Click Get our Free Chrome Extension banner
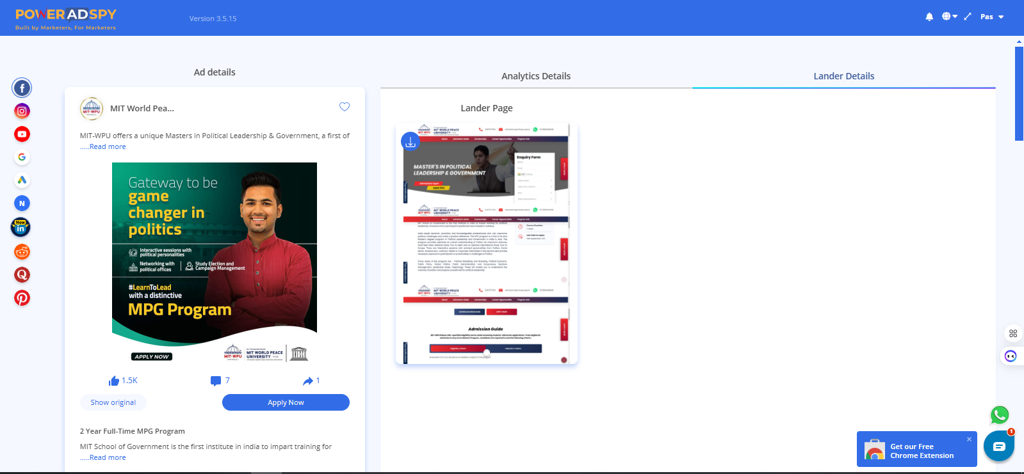The image size is (1024, 474). tap(917, 449)
